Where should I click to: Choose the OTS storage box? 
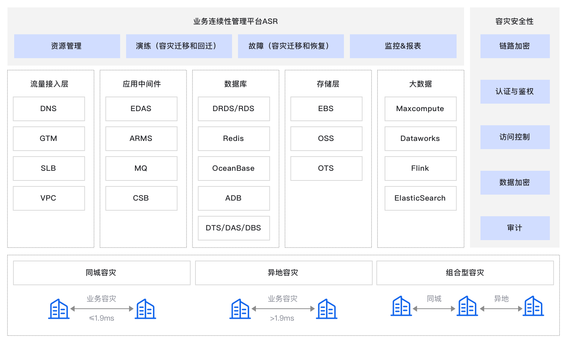pos(326,169)
